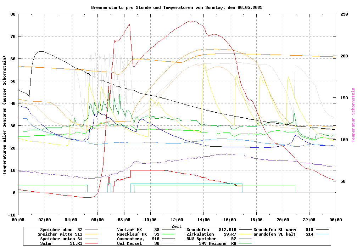The height and width of the screenshot is (248, 363).
Task: Click the Zeit x-axis label
Action: pos(177,226)
